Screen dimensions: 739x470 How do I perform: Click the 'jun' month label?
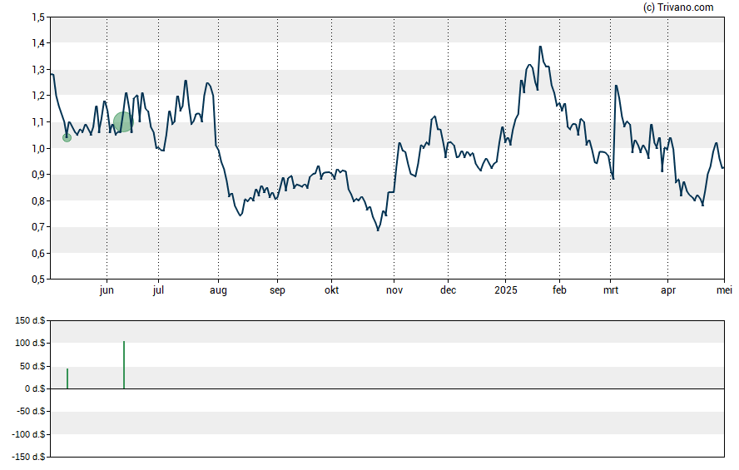[x=107, y=290]
